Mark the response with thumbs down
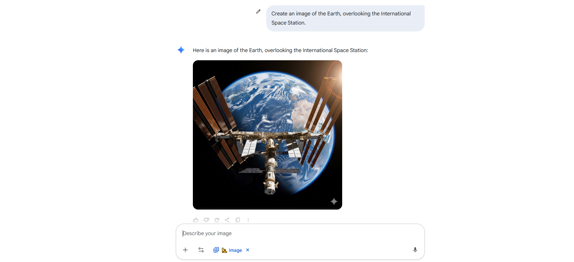 pos(206,220)
